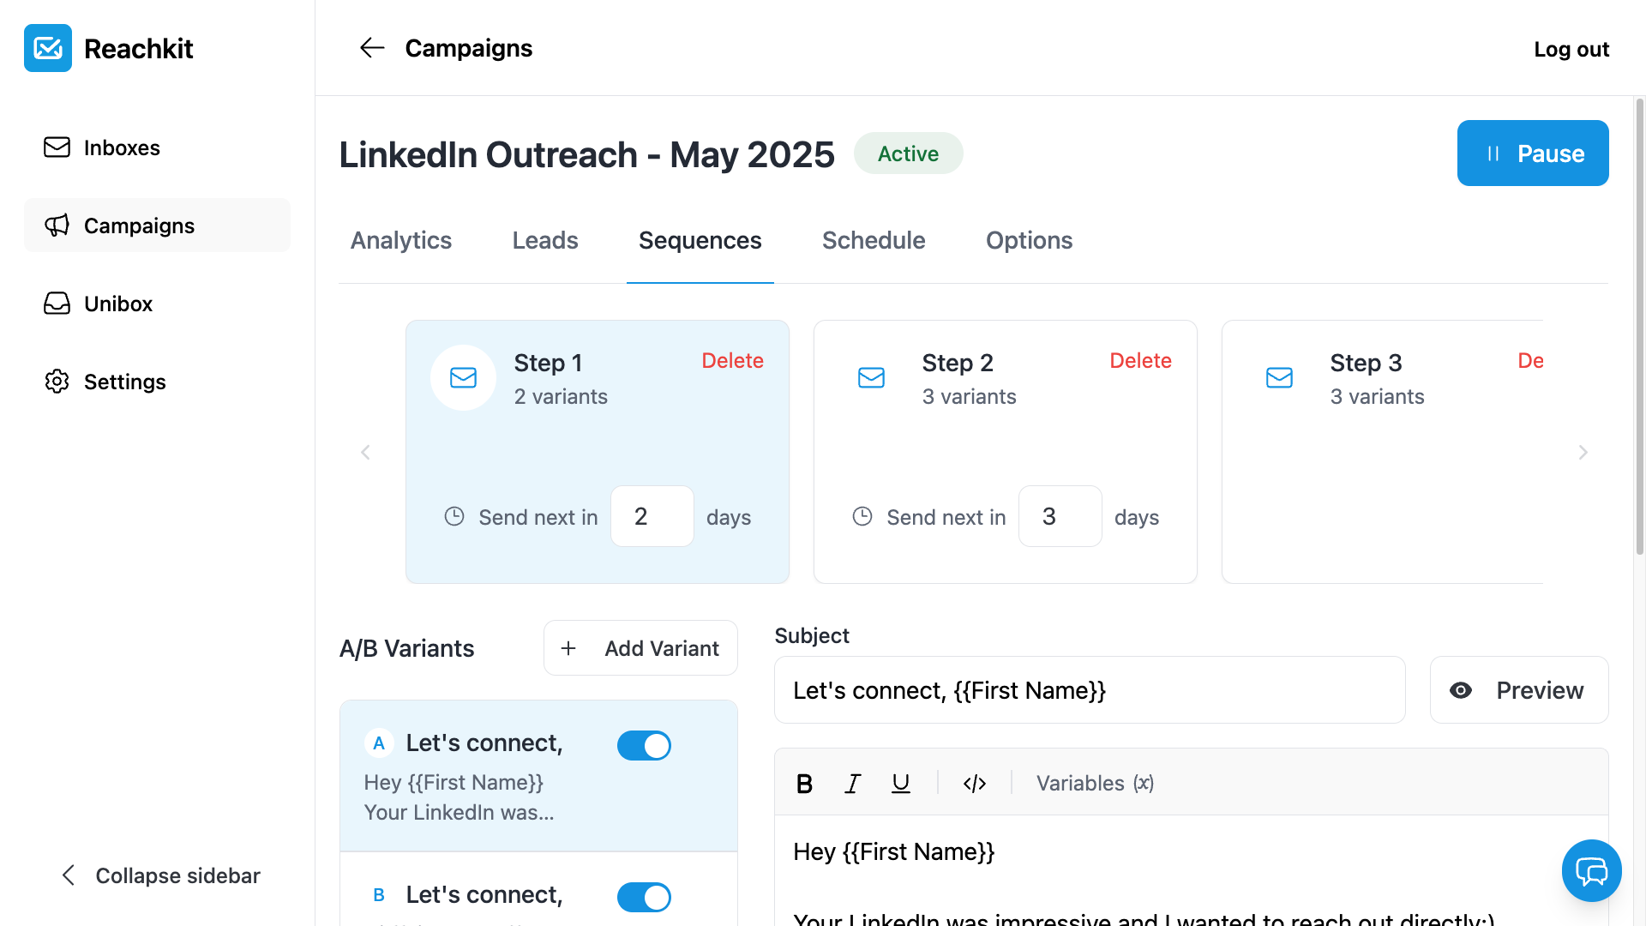
Task: Click the Step 2 envelope icon
Action: click(871, 377)
